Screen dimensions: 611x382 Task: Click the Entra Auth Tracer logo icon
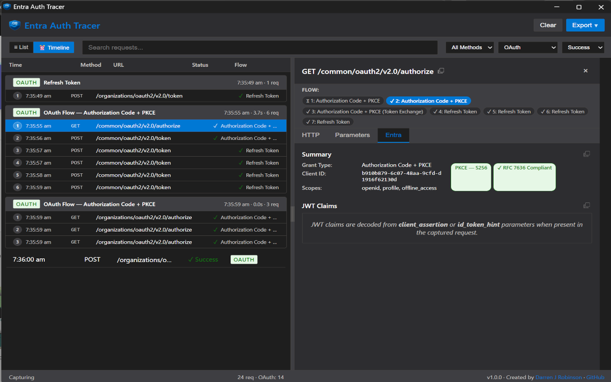pos(15,25)
